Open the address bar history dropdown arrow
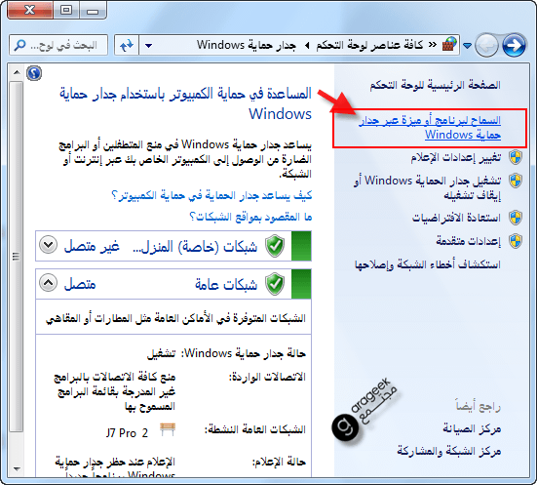Image resolution: width=537 pixels, height=485 pixels. pyautogui.click(x=149, y=45)
